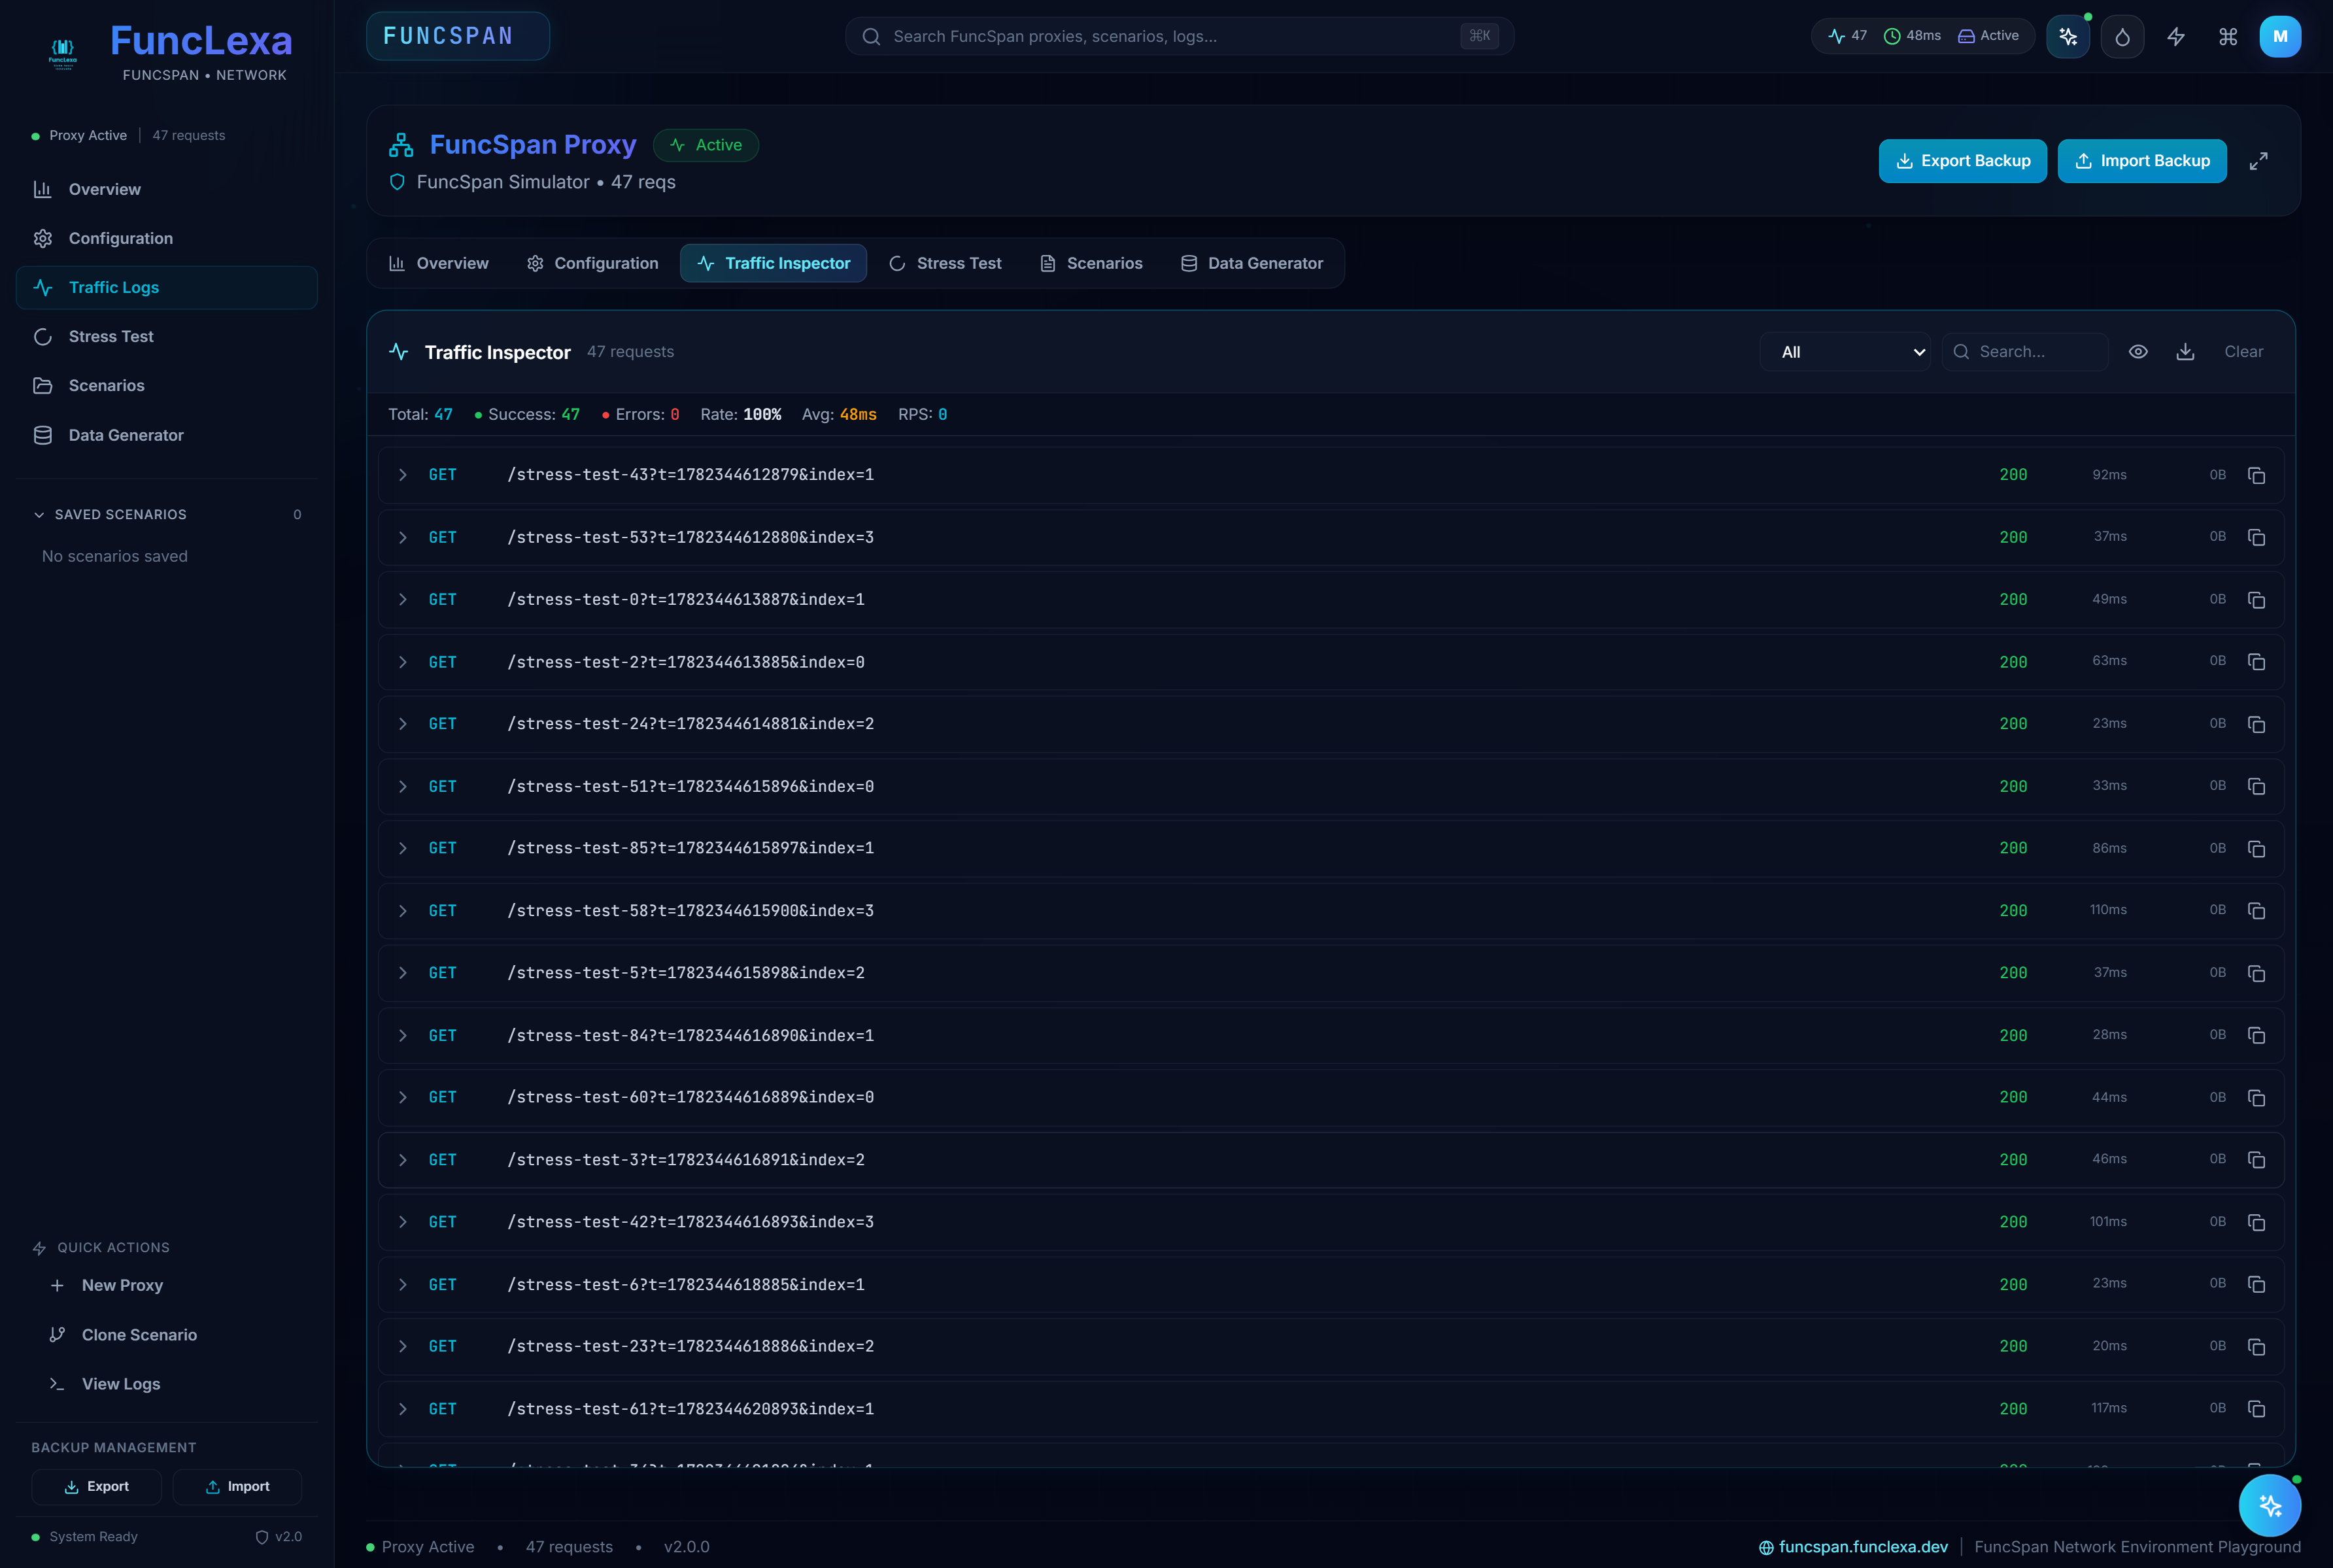Copy the stress-test-0 request row
Viewport: 2333px width, 1568px height.
(x=2256, y=600)
